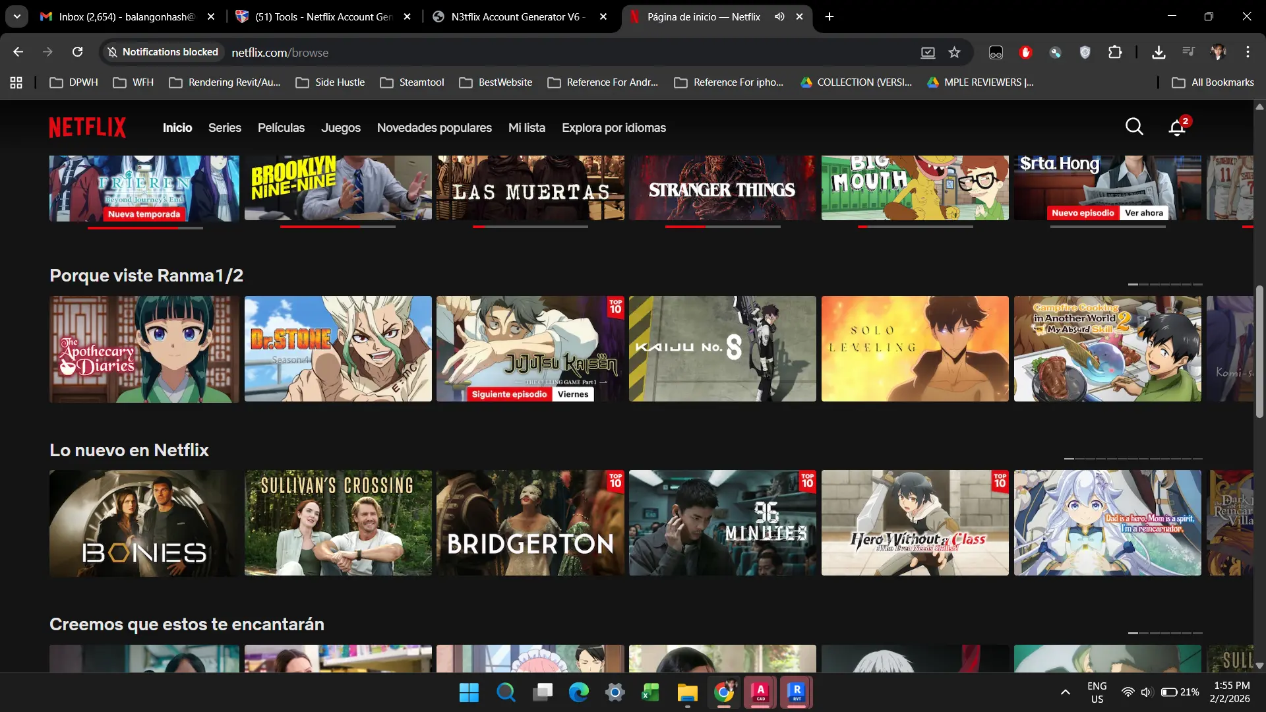Click Creemos que estos te encantarán title
Viewport: 1266px width, 712px height.
pos(187,624)
